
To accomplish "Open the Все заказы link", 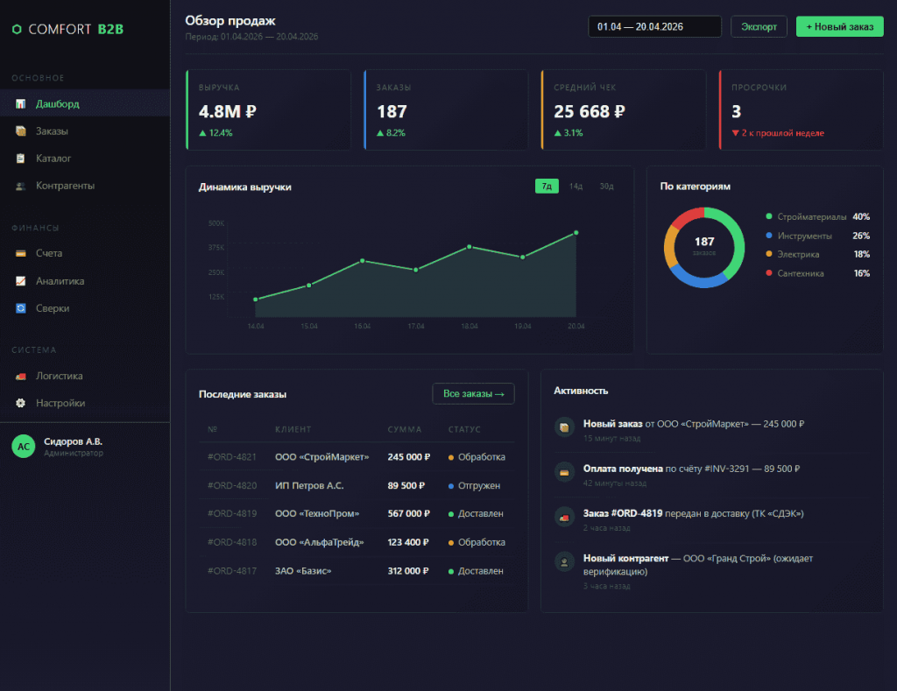I will pyautogui.click(x=473, y=394).
